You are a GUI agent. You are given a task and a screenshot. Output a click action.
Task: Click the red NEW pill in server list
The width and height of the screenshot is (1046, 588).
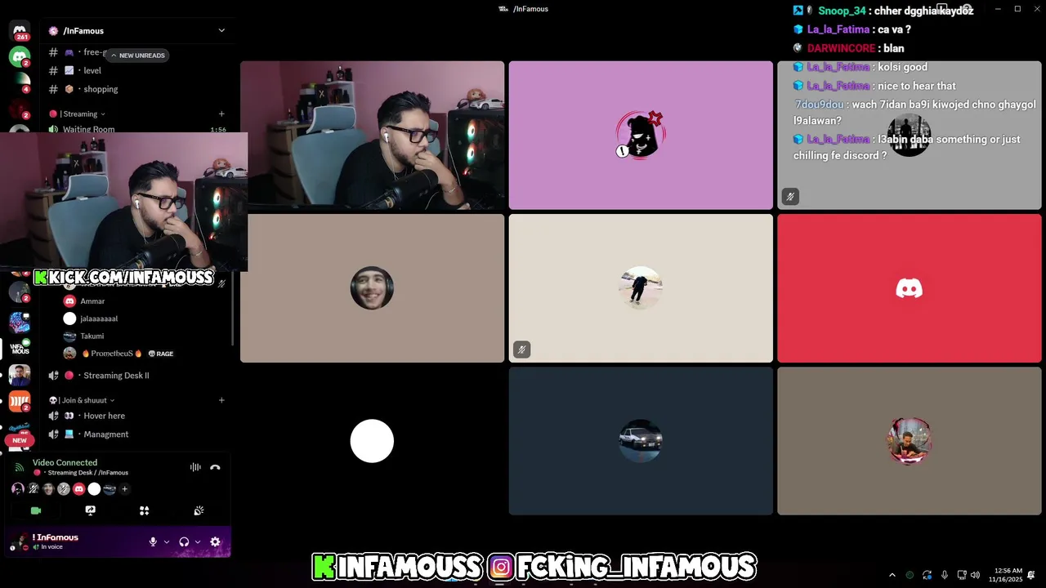tap(19, 440)
